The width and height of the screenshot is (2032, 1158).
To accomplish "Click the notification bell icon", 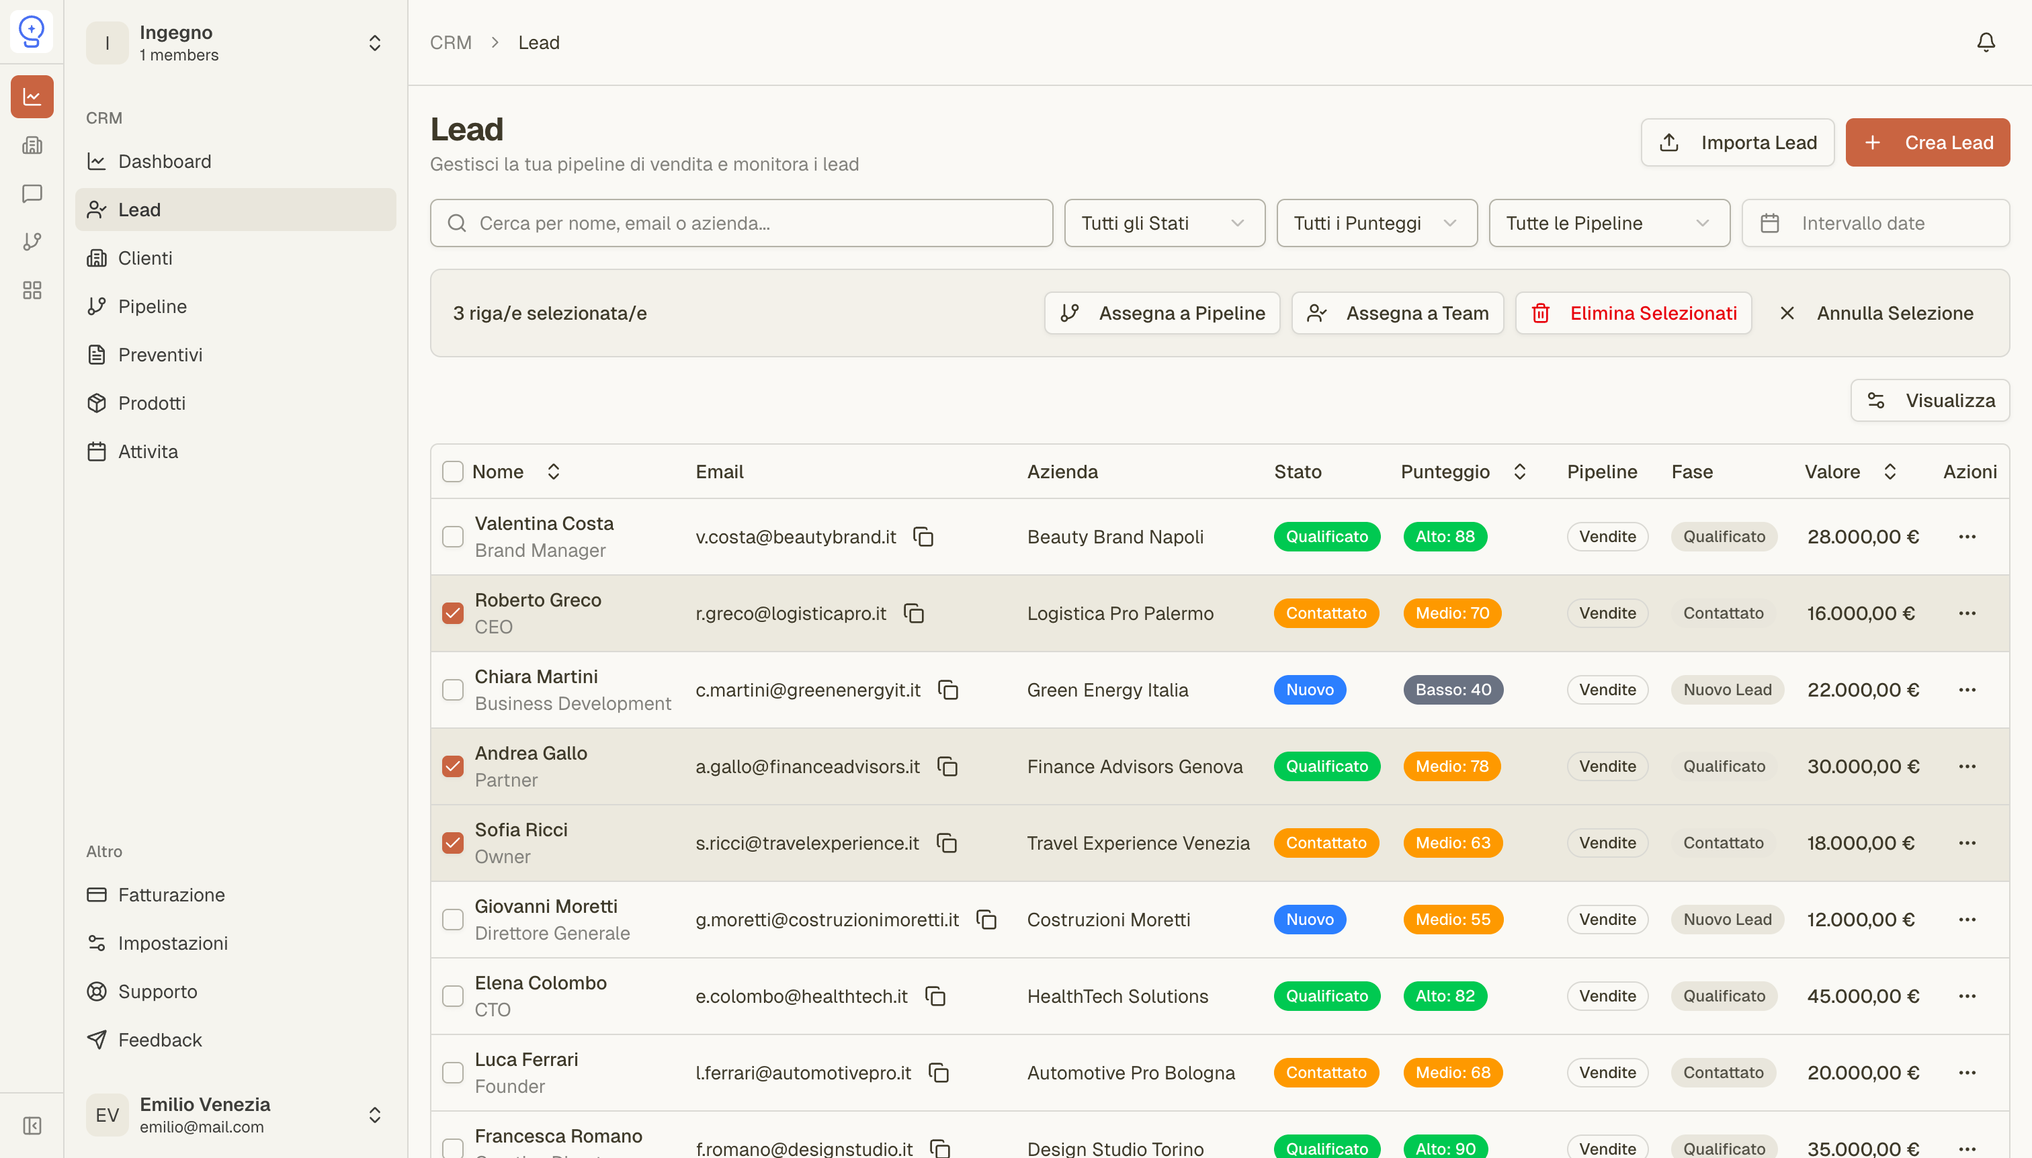I will [1986, 42].
